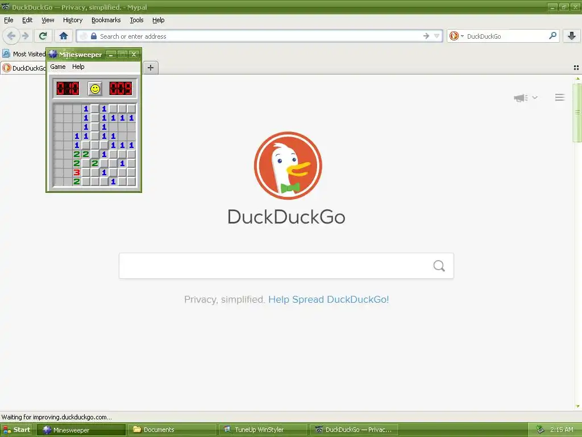Open the Most Visited bookmarks folder

pos(24,54)
